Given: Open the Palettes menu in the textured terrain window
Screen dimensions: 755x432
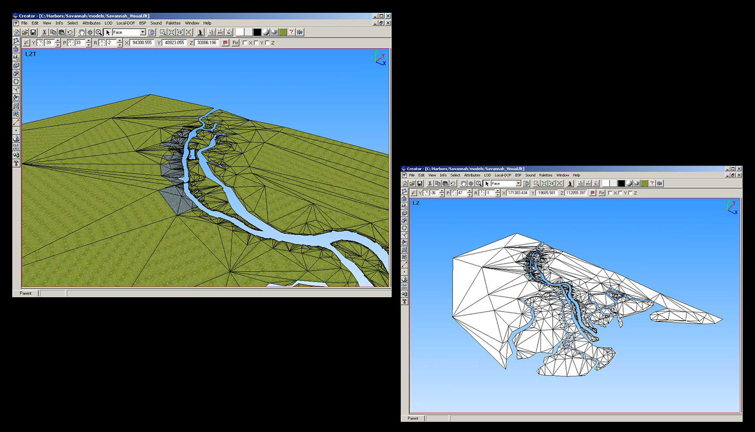Looking at the screenshot, I should [173, 23].
